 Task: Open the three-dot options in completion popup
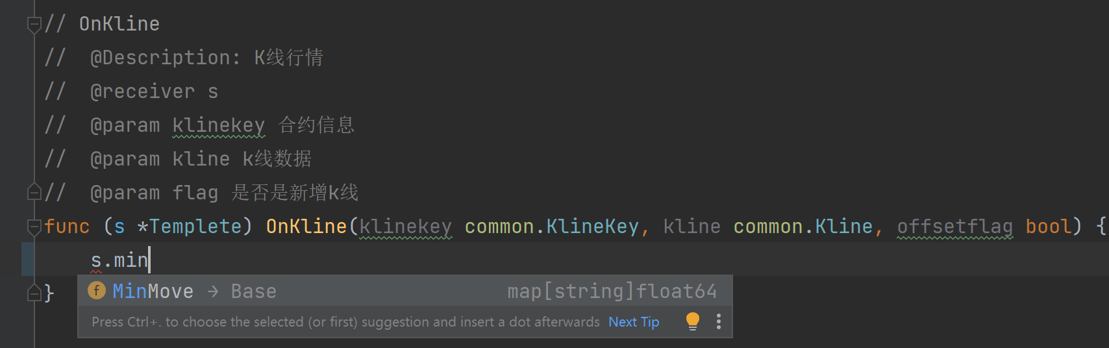coord(718,321)
